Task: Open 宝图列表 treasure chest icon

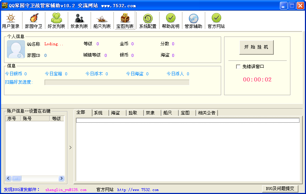Action: [125, 18]
